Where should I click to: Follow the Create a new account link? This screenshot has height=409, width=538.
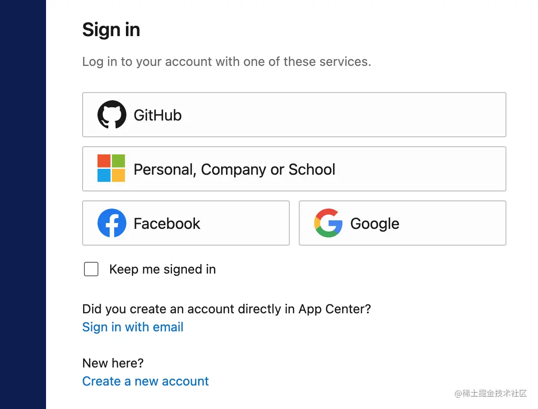[145, 381]
